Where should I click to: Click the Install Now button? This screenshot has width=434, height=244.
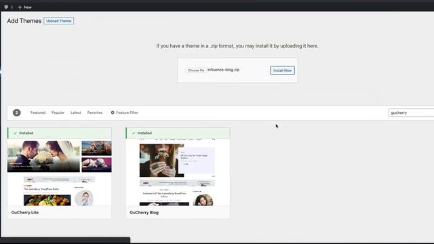[x=282, y=70]
